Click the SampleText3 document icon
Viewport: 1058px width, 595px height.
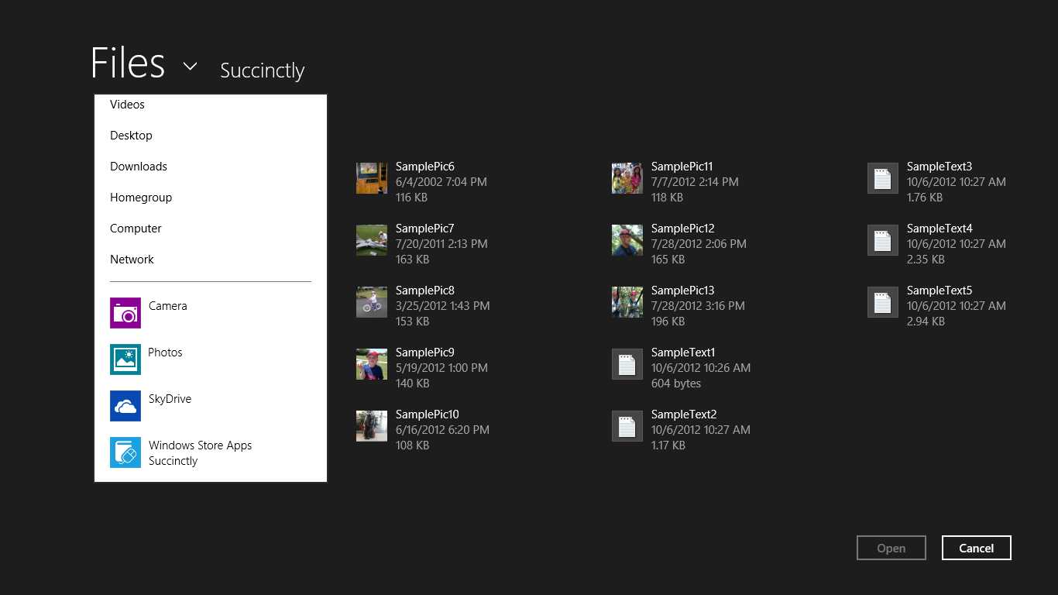[882, 178]
